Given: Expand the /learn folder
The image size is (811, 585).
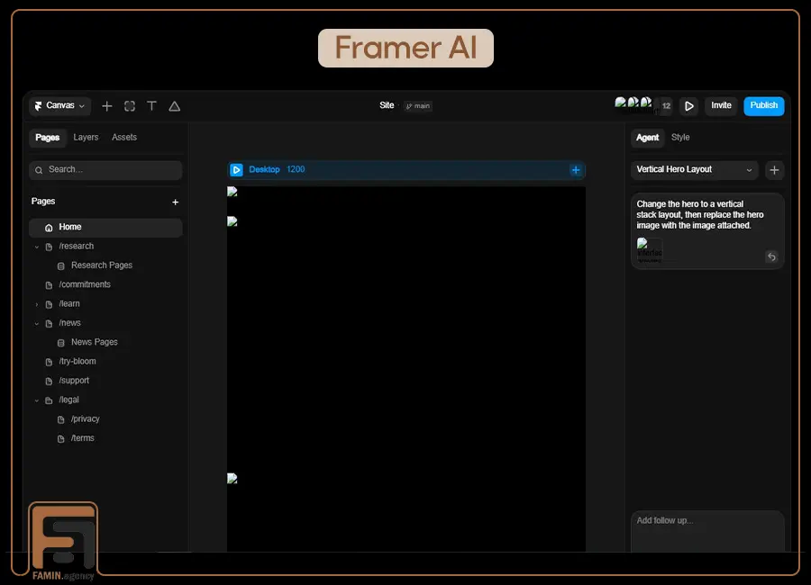Looking at the screenshot, I should (x=37, y=304).
